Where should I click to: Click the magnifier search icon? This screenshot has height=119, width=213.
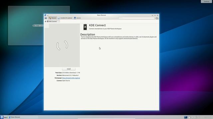tap(157, 18)
